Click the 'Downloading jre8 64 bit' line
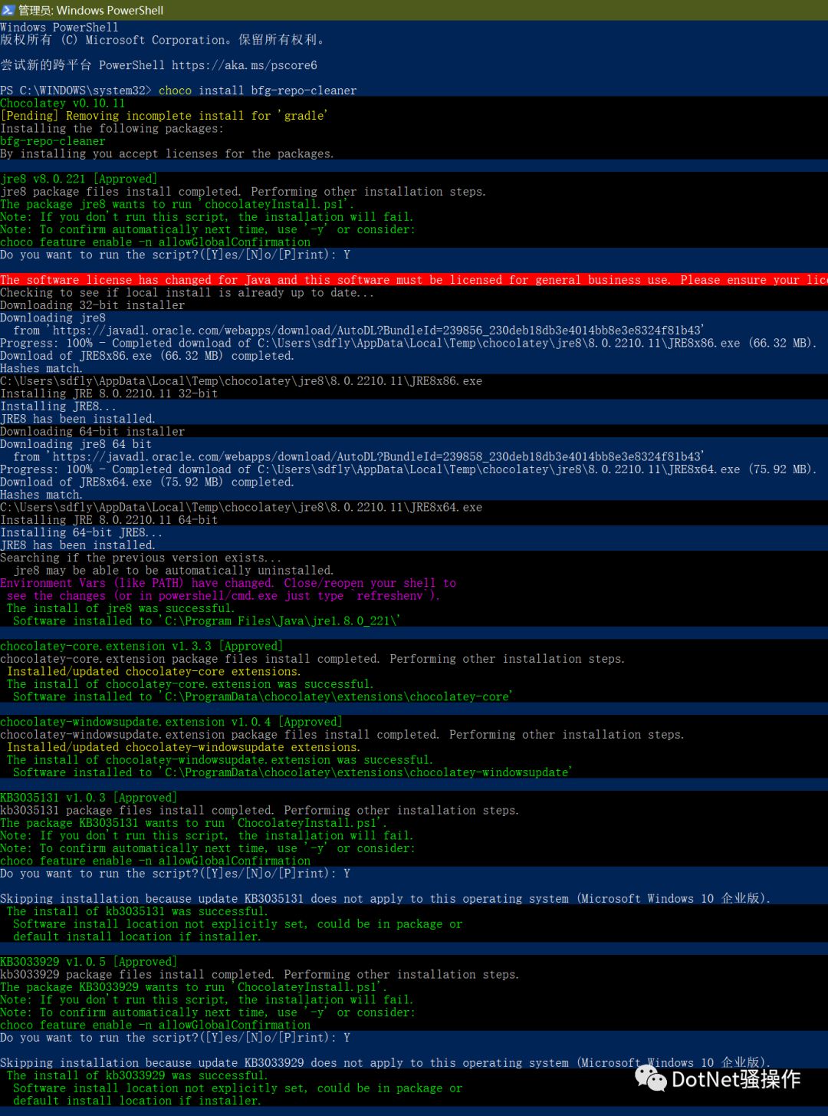The width and height of the screenshot is (828, 1116). tap(76, 444)
